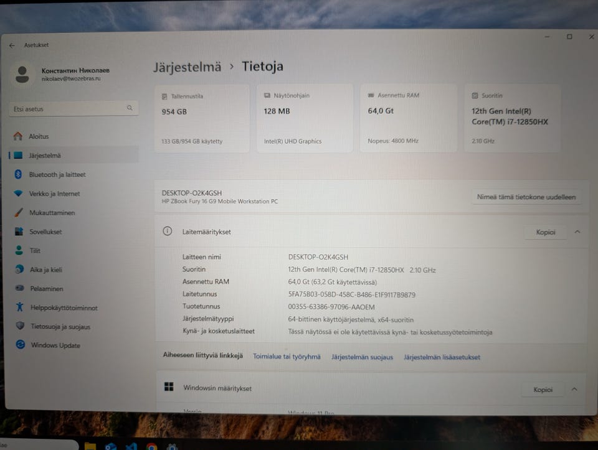Click the Järjestelmä breadcrumb link

coord(187,67)
